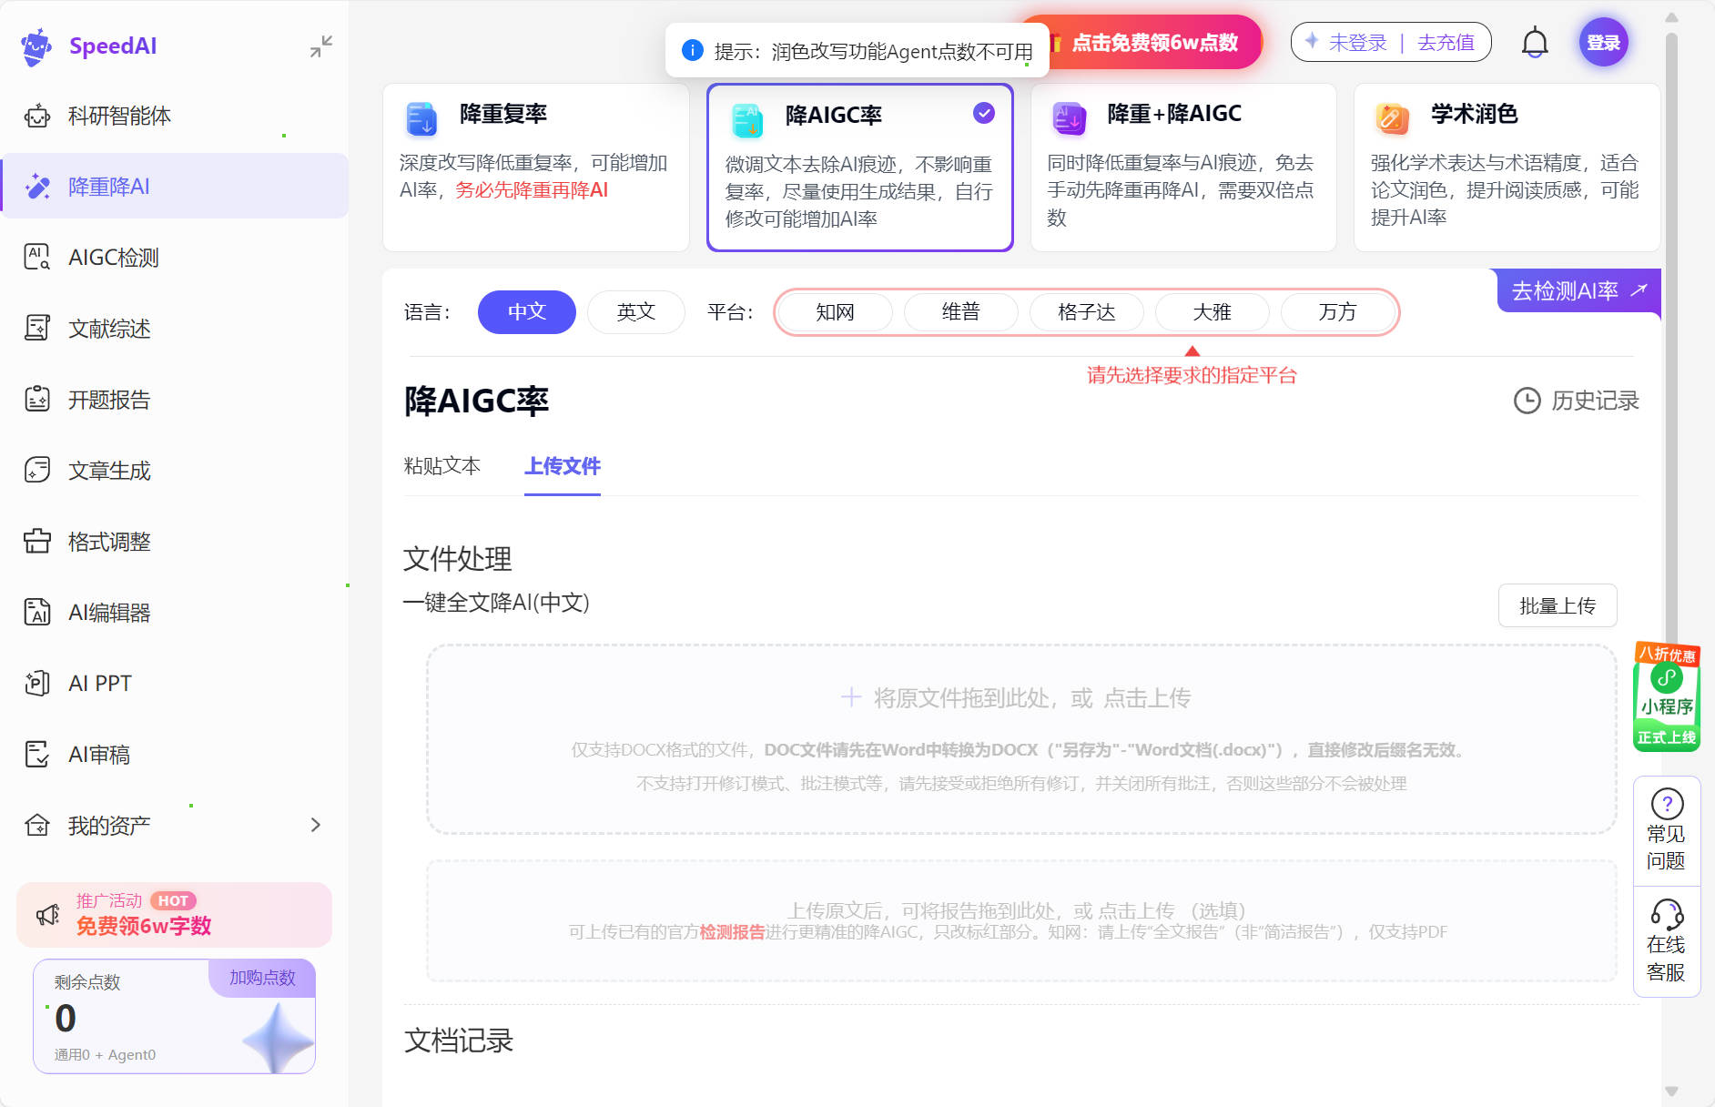Click the AI审稿 checklist icon
Image resolution: width=1715 pixels, height=1107 pixels.
click(37, 755)
